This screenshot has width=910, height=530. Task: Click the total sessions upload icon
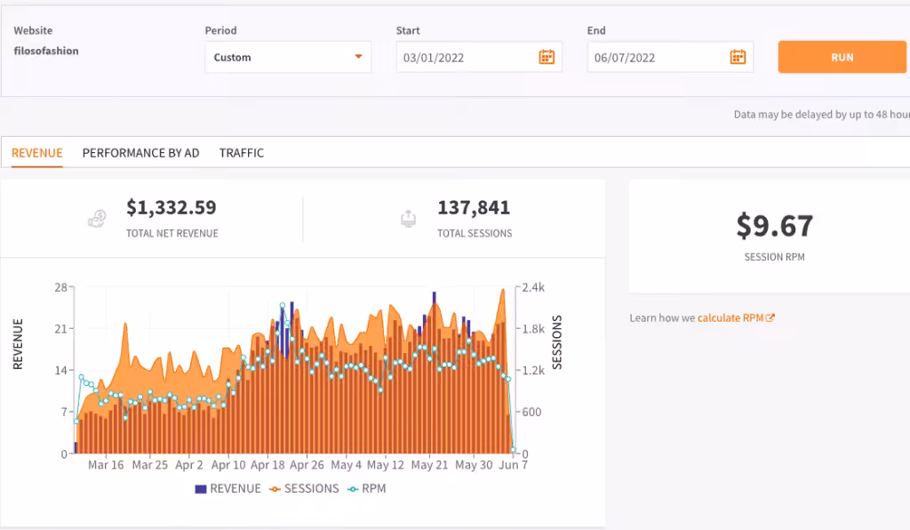click(x=408, y=219)
